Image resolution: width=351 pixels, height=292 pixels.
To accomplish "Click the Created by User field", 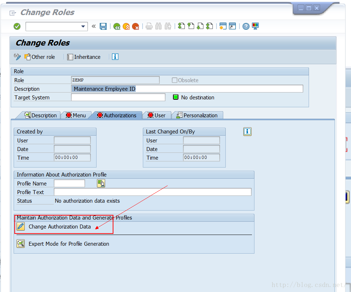I will tap(72, 140).
